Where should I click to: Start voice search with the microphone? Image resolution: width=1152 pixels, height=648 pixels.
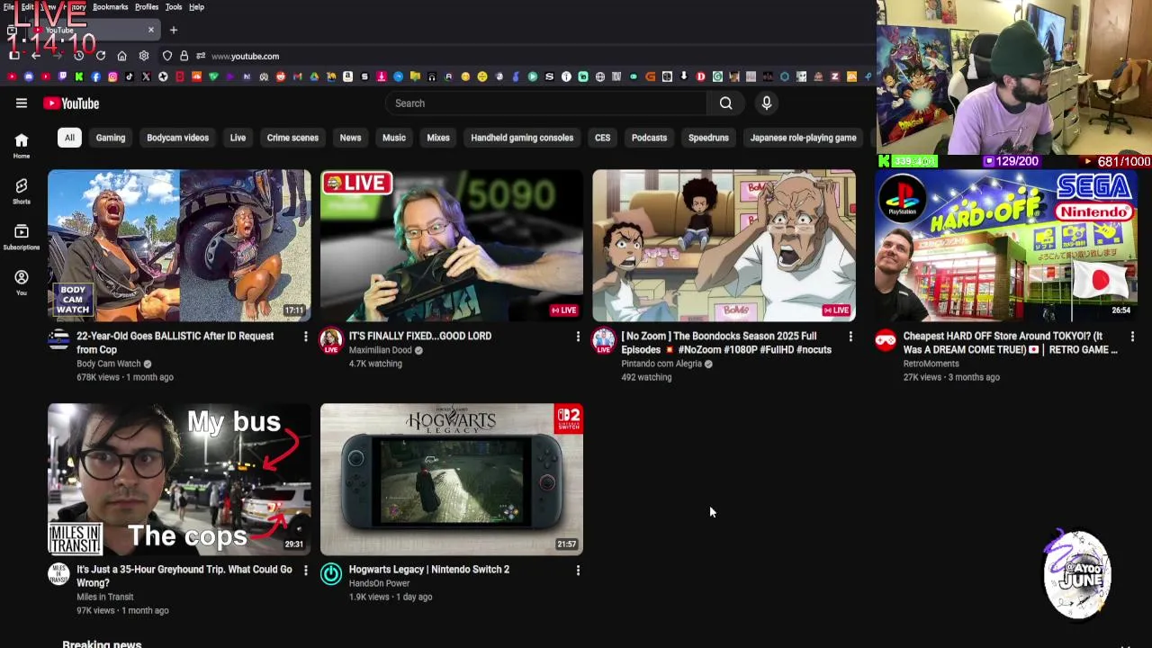click(767, 103)
